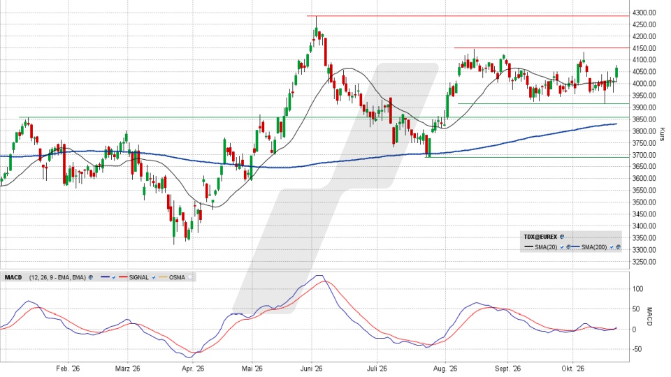Click the OSMA label in MACD legend
Screen dimensions: 671x377
(177, 277)
